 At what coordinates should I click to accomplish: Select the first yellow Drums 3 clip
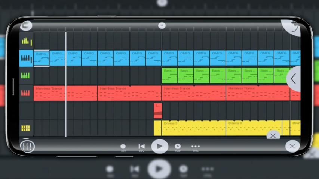[x=190, y=128]
